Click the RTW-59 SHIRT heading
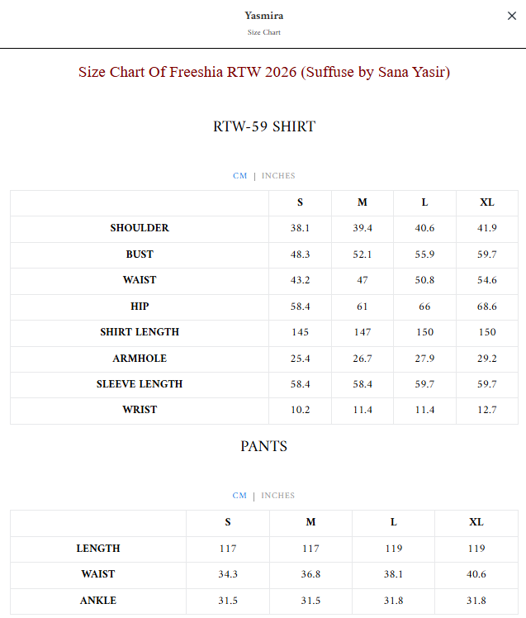The width and height of the screenshot is (526, 618). (264, 126)
